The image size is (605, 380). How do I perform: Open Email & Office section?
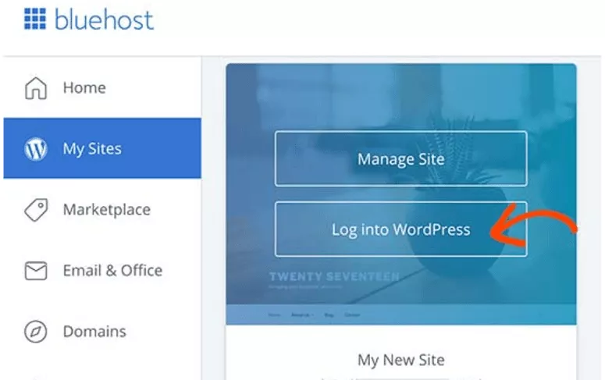[112, 271]
